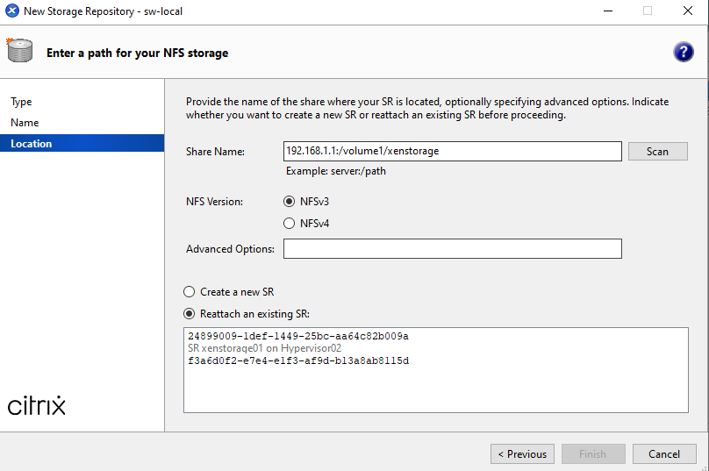The image size is (709, 471).
Task: Select SR UUID starting with 24899009
Action: [x=298, y=337]
